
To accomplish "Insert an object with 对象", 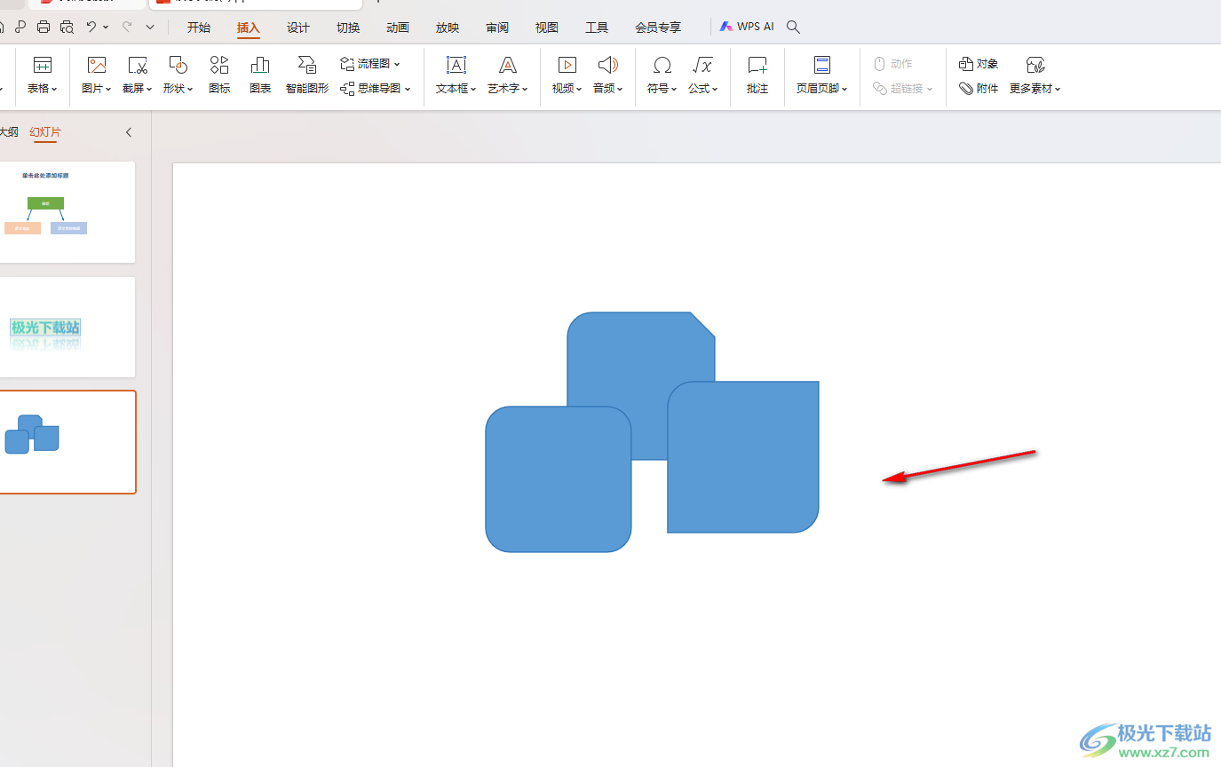I will (x=979, y=64).
